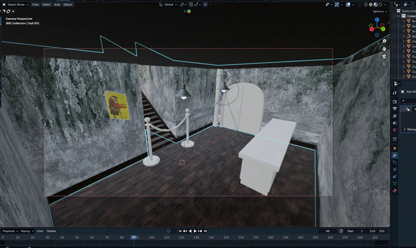Open the Object Data properties tab
The image size is (416, 248).
[x=395, y=184]
